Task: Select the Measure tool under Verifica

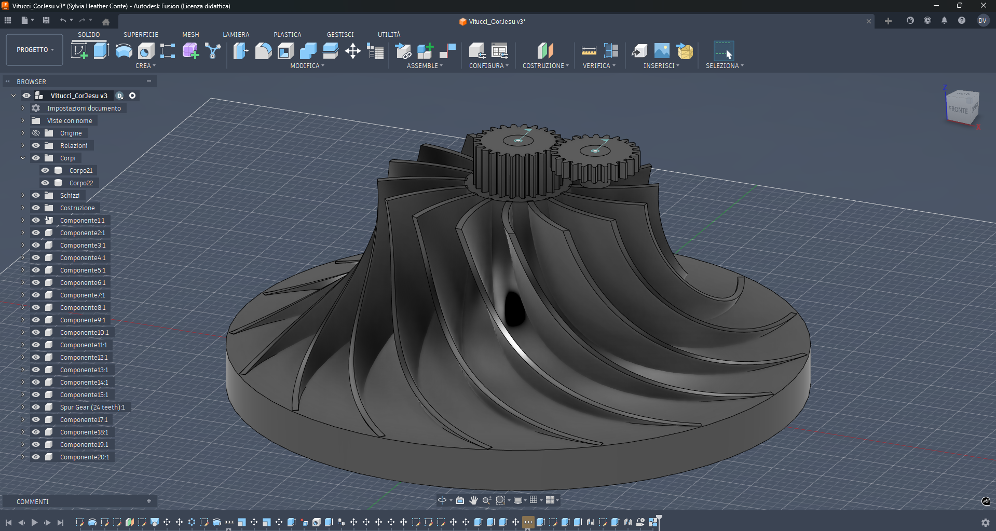Action: click(x=589, y=50)
